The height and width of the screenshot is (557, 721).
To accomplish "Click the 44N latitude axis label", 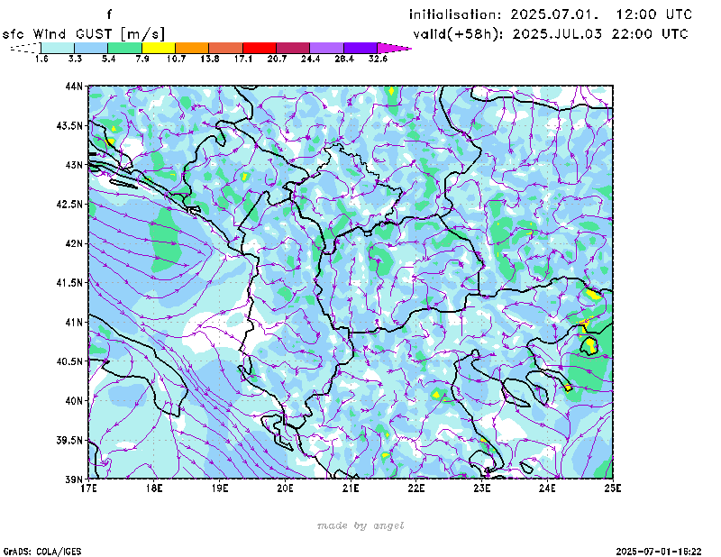I will [73, 87].
